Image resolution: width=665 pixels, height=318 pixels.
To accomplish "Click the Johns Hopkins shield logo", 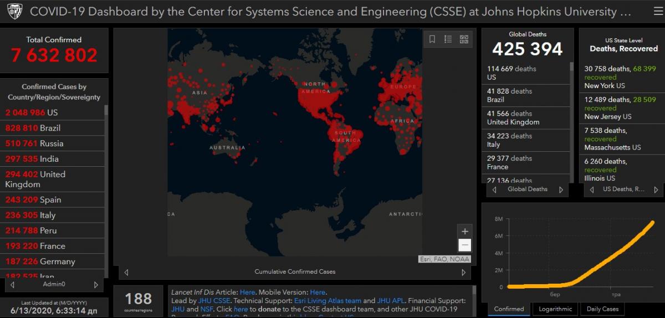I will pos(14,11).
